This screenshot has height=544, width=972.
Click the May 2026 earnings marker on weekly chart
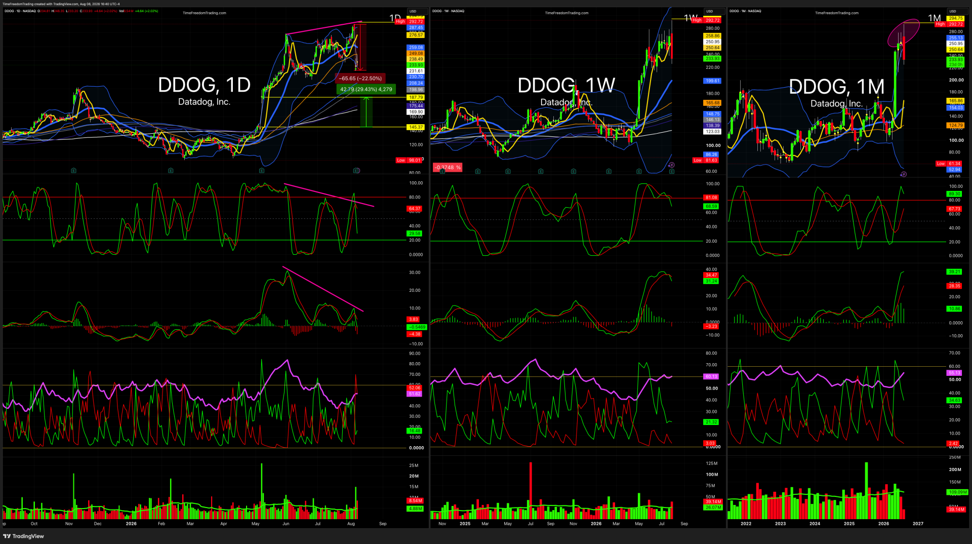[x=639, y=171]
